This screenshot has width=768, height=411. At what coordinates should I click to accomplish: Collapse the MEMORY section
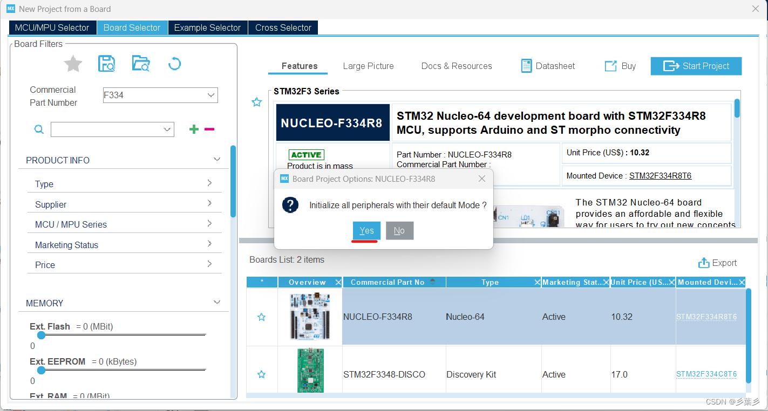[217, 302]
